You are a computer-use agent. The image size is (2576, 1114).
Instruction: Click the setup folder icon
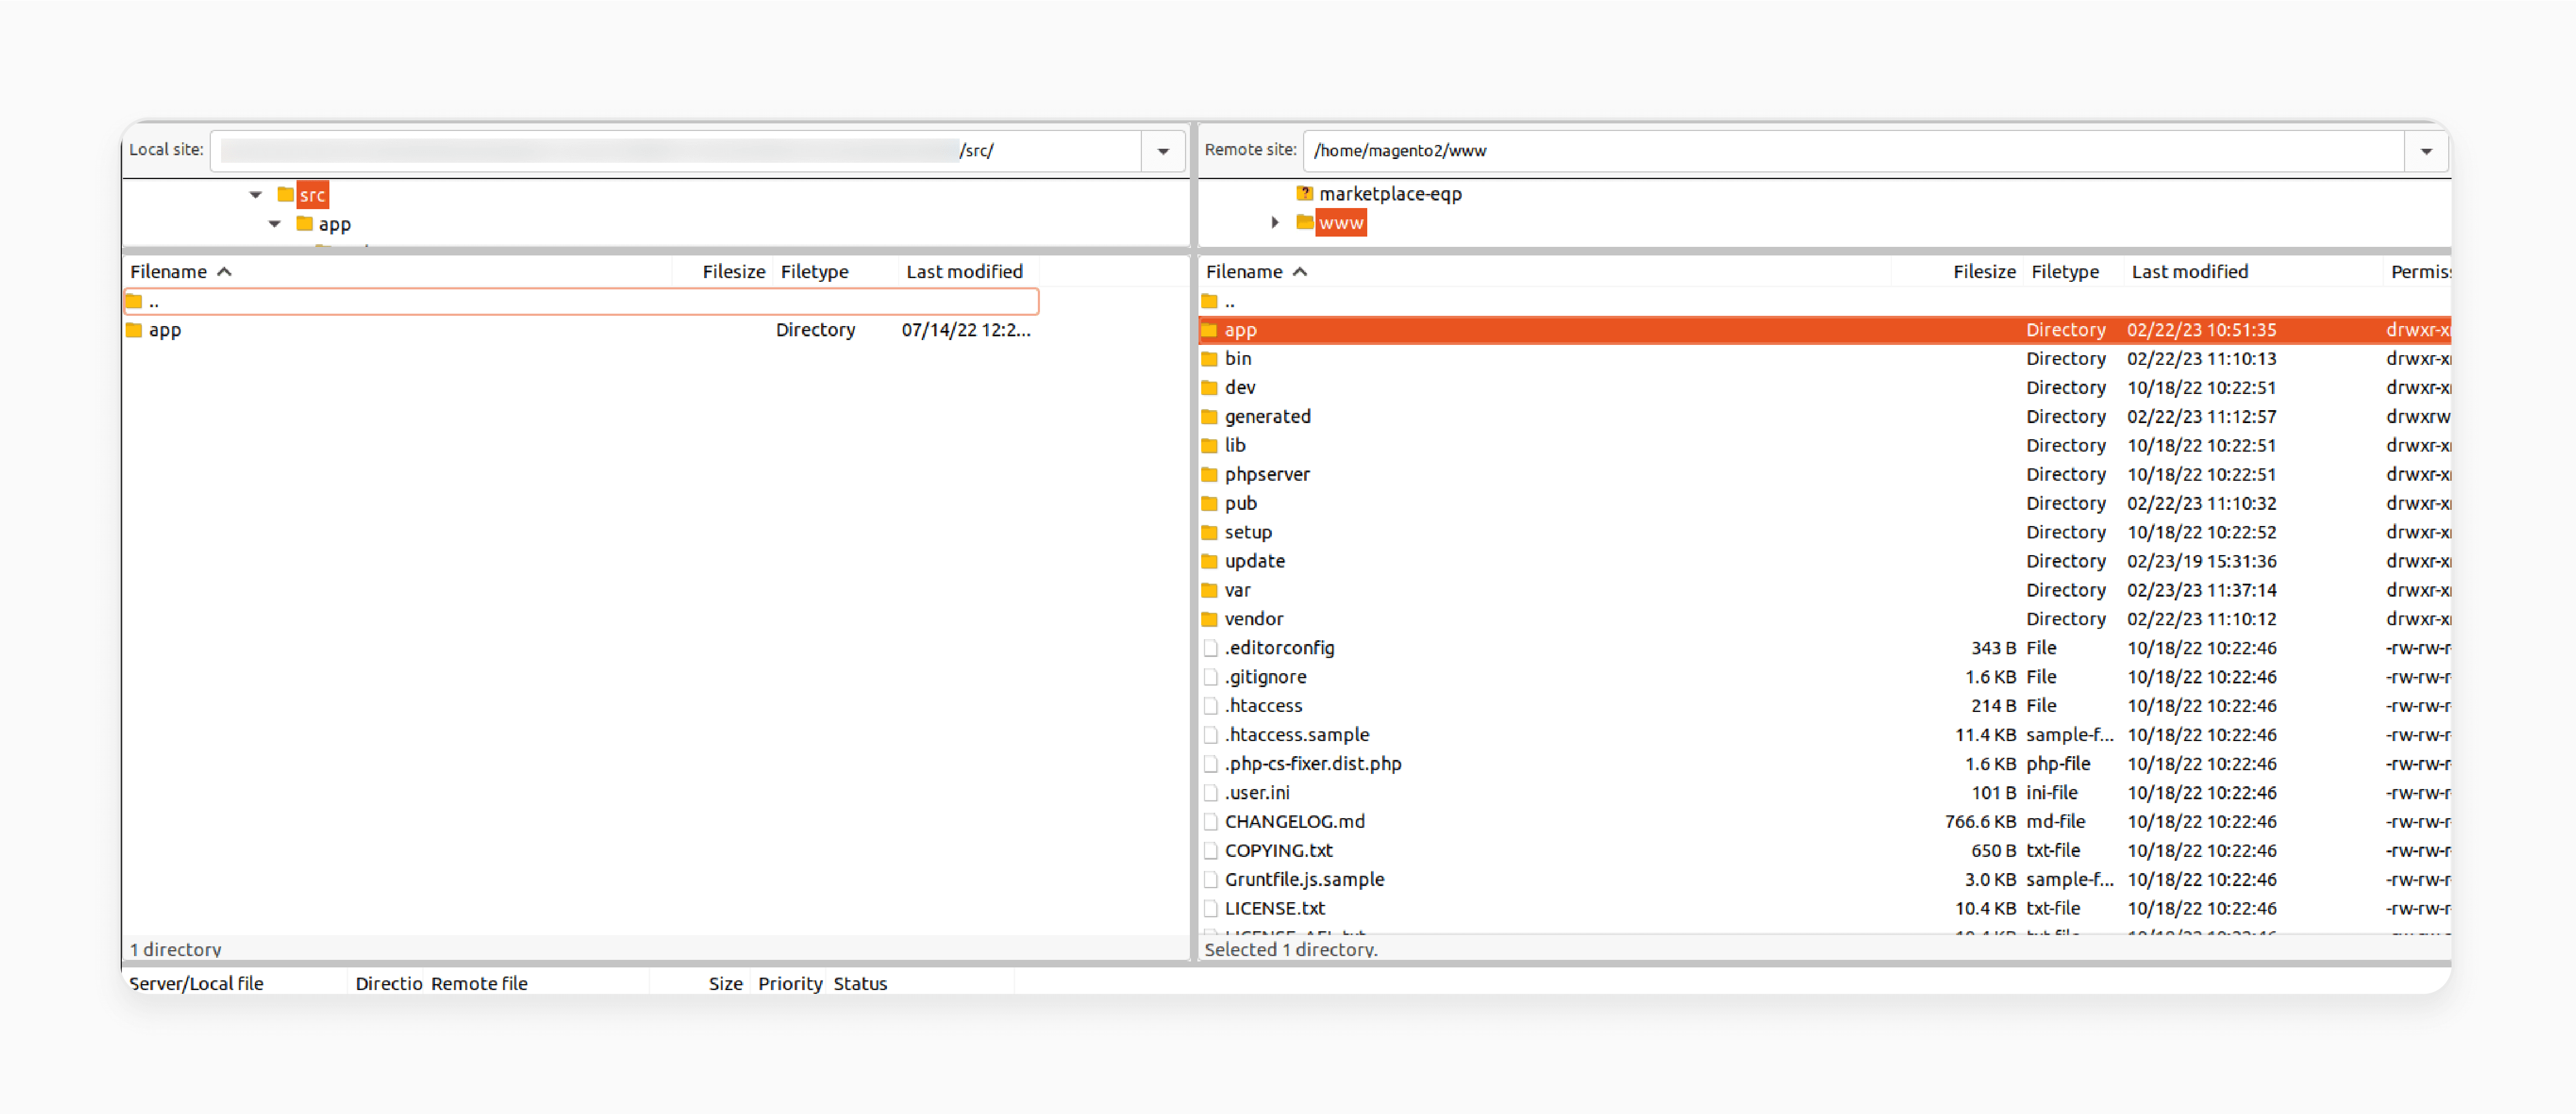(1210, 533)
